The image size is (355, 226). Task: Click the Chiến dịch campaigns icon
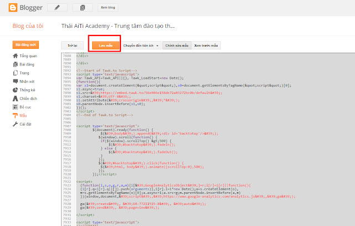15,99
